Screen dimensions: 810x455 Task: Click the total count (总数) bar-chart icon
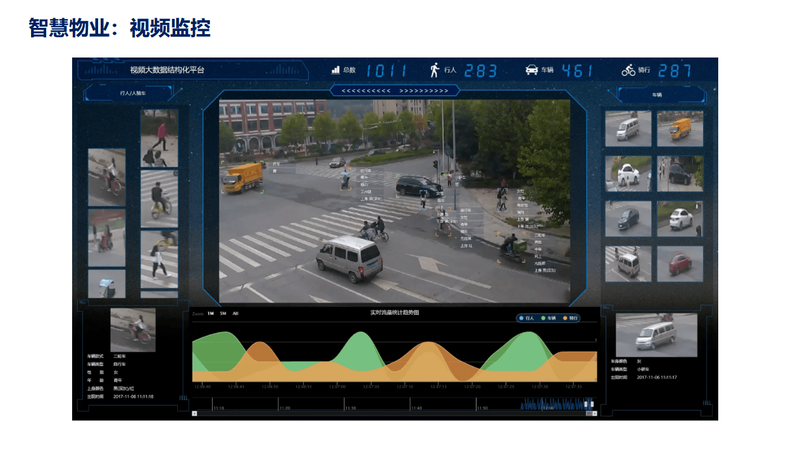click(336, 70)
